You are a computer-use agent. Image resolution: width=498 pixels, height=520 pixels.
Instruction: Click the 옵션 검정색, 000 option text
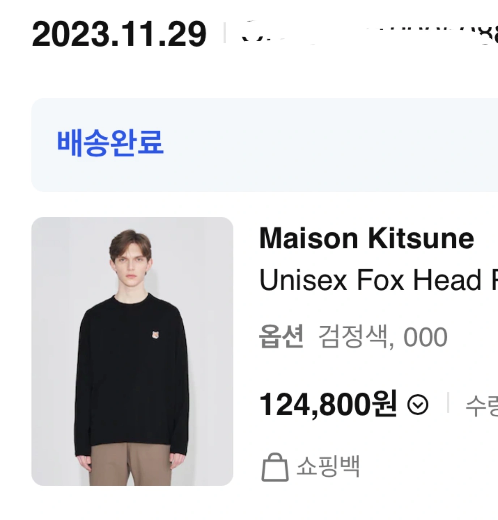pos(353,337)
